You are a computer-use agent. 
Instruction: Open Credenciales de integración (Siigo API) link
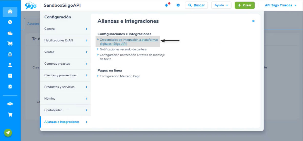click(129, 42)
